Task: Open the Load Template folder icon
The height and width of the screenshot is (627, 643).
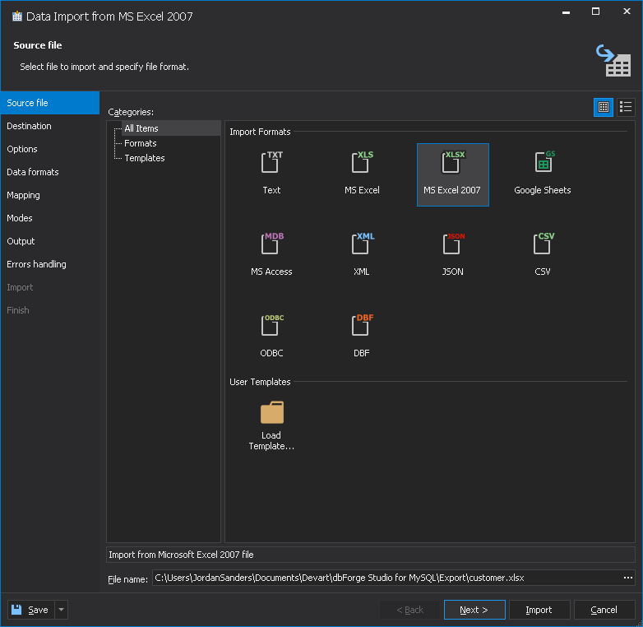Action: pos(272,412)
